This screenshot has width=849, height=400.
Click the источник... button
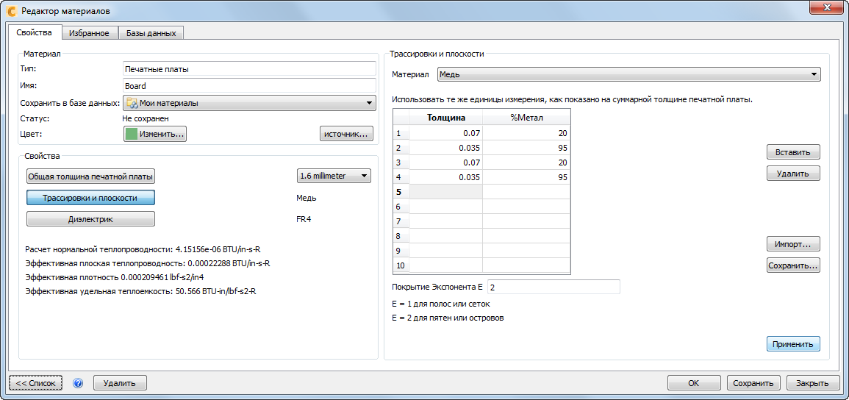(346, 134)
